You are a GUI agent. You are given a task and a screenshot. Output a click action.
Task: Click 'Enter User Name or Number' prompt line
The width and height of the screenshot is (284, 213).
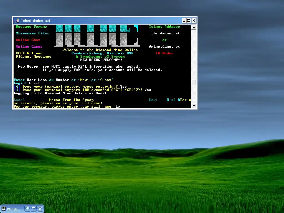click(64, 80)
